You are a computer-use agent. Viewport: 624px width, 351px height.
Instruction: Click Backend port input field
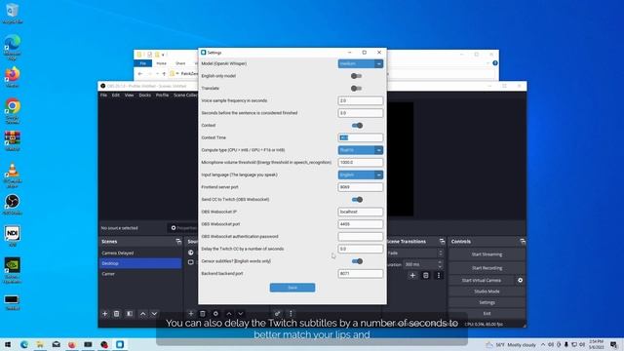point(361,273)
